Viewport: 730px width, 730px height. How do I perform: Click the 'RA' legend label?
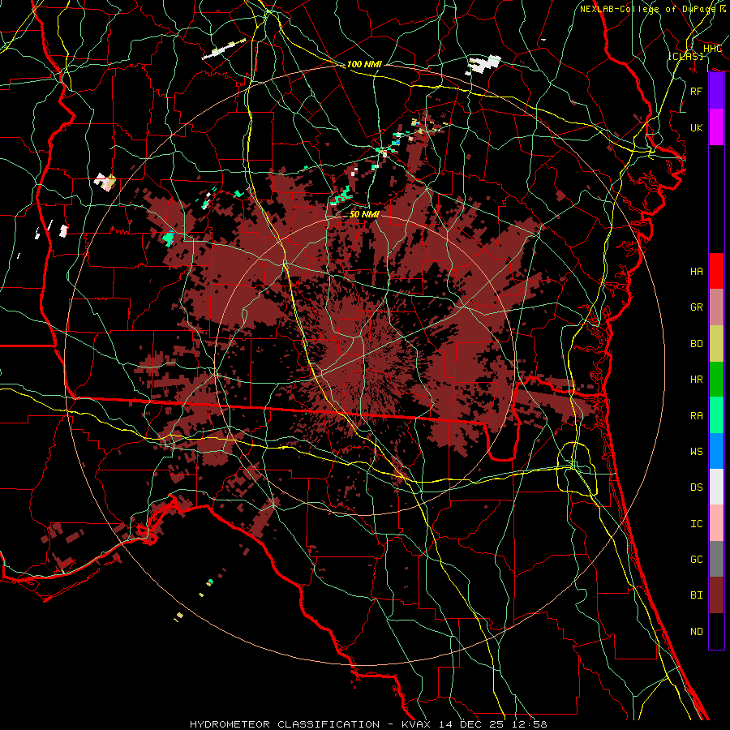696,416
